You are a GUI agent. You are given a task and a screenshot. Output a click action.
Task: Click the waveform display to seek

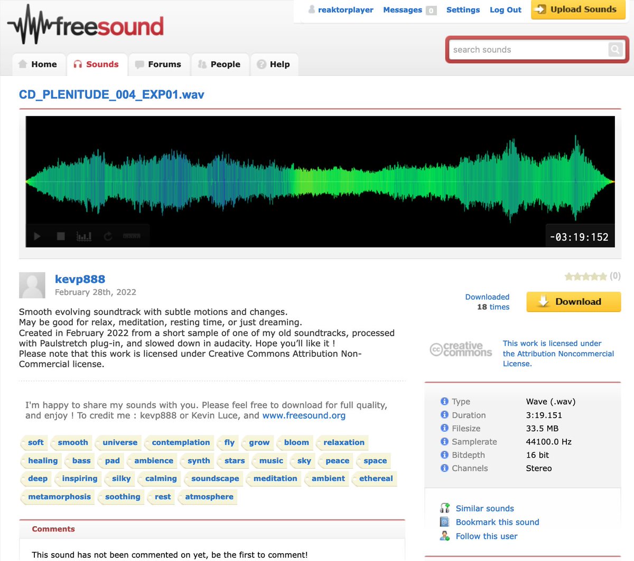320,182
